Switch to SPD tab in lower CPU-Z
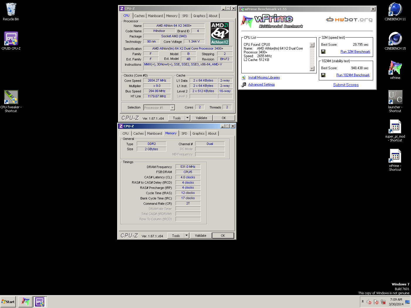411x308 pixels. pyautogui.click(x=184, y=133)
